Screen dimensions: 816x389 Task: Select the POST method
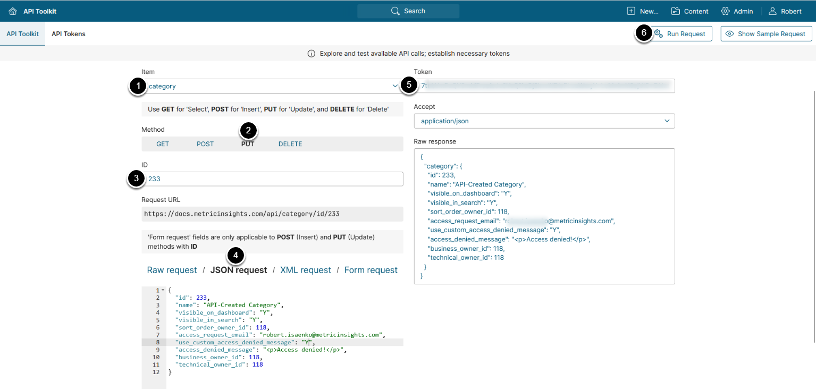pyautogui.click(x=205, y=144)
